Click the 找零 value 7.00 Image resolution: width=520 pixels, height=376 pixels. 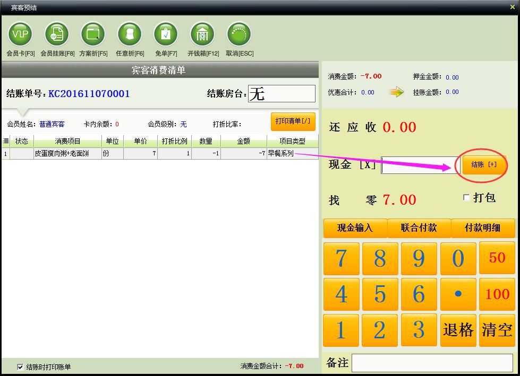[399, 200]
